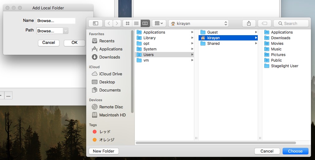Image resolution: width=315 pixels, height=160 pixels.
Task: Click the Edit Tags toolbar button
Action: 264,23
